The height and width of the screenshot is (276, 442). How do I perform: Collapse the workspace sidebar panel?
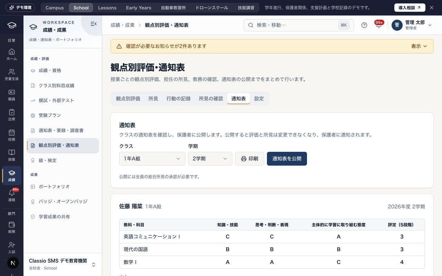tap(93, 24)
